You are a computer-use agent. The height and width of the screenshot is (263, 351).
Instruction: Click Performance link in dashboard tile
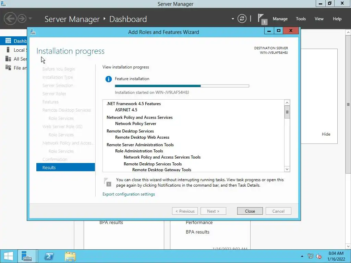click(199, 223)
